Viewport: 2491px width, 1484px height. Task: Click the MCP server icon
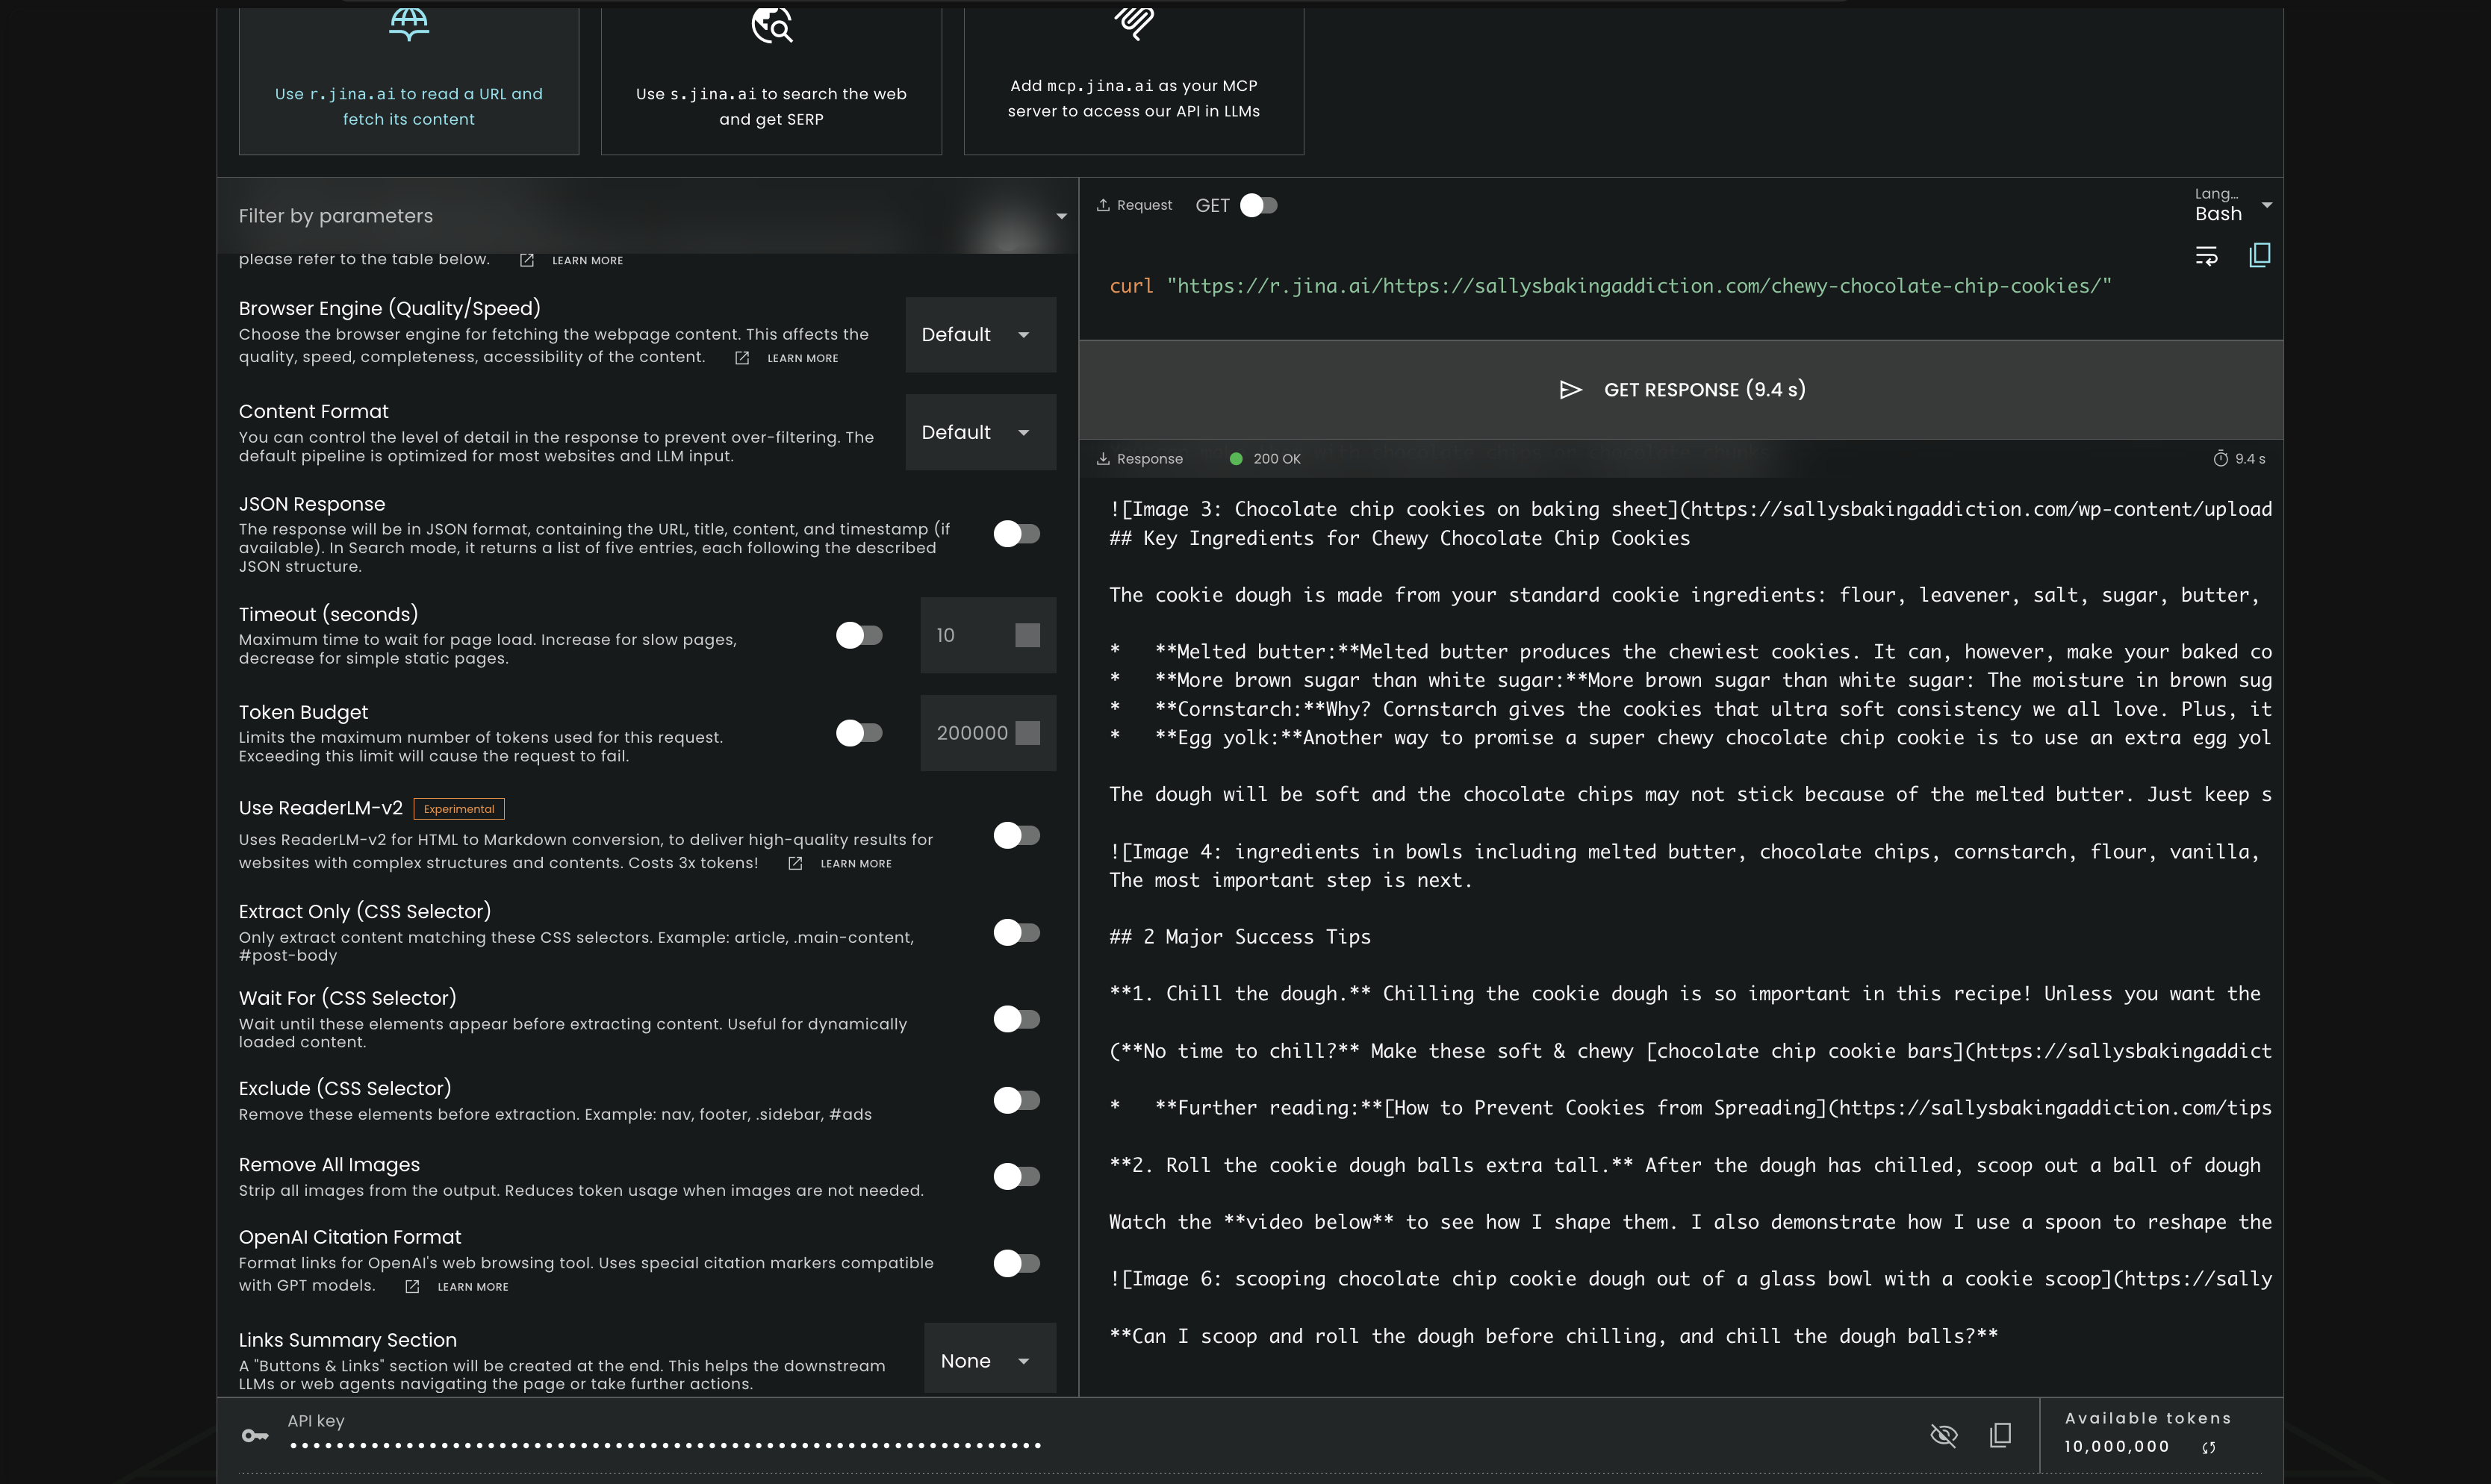click(1134, 23)
